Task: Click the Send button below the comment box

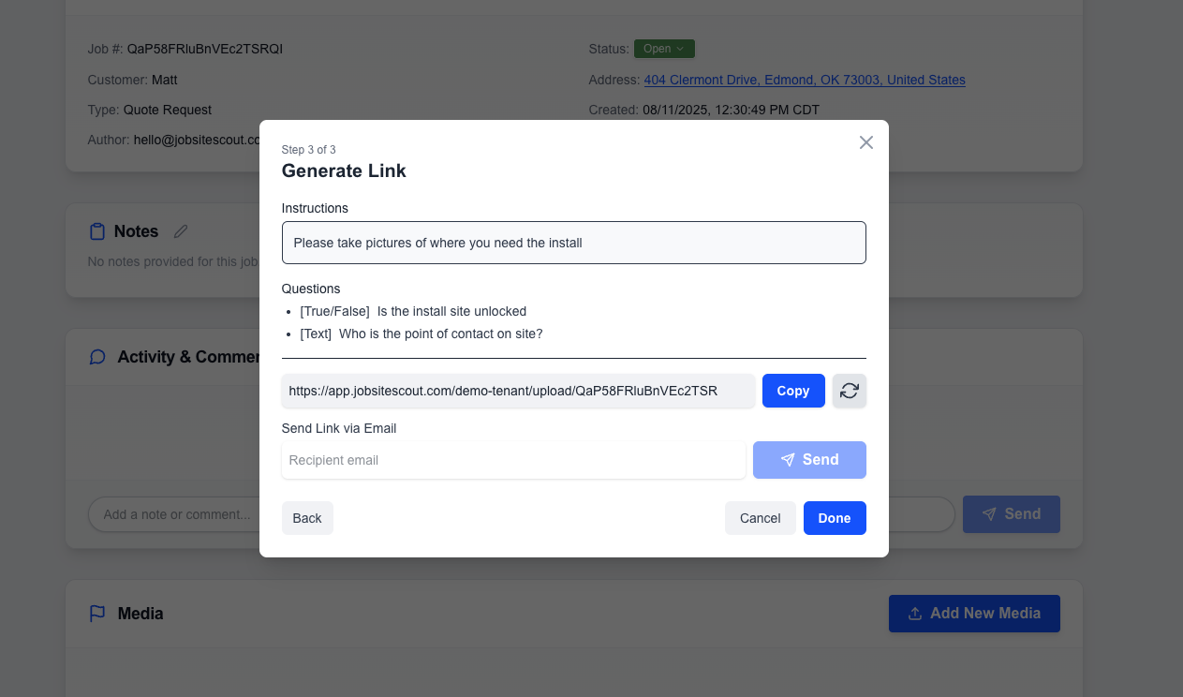Action: 1011,513
